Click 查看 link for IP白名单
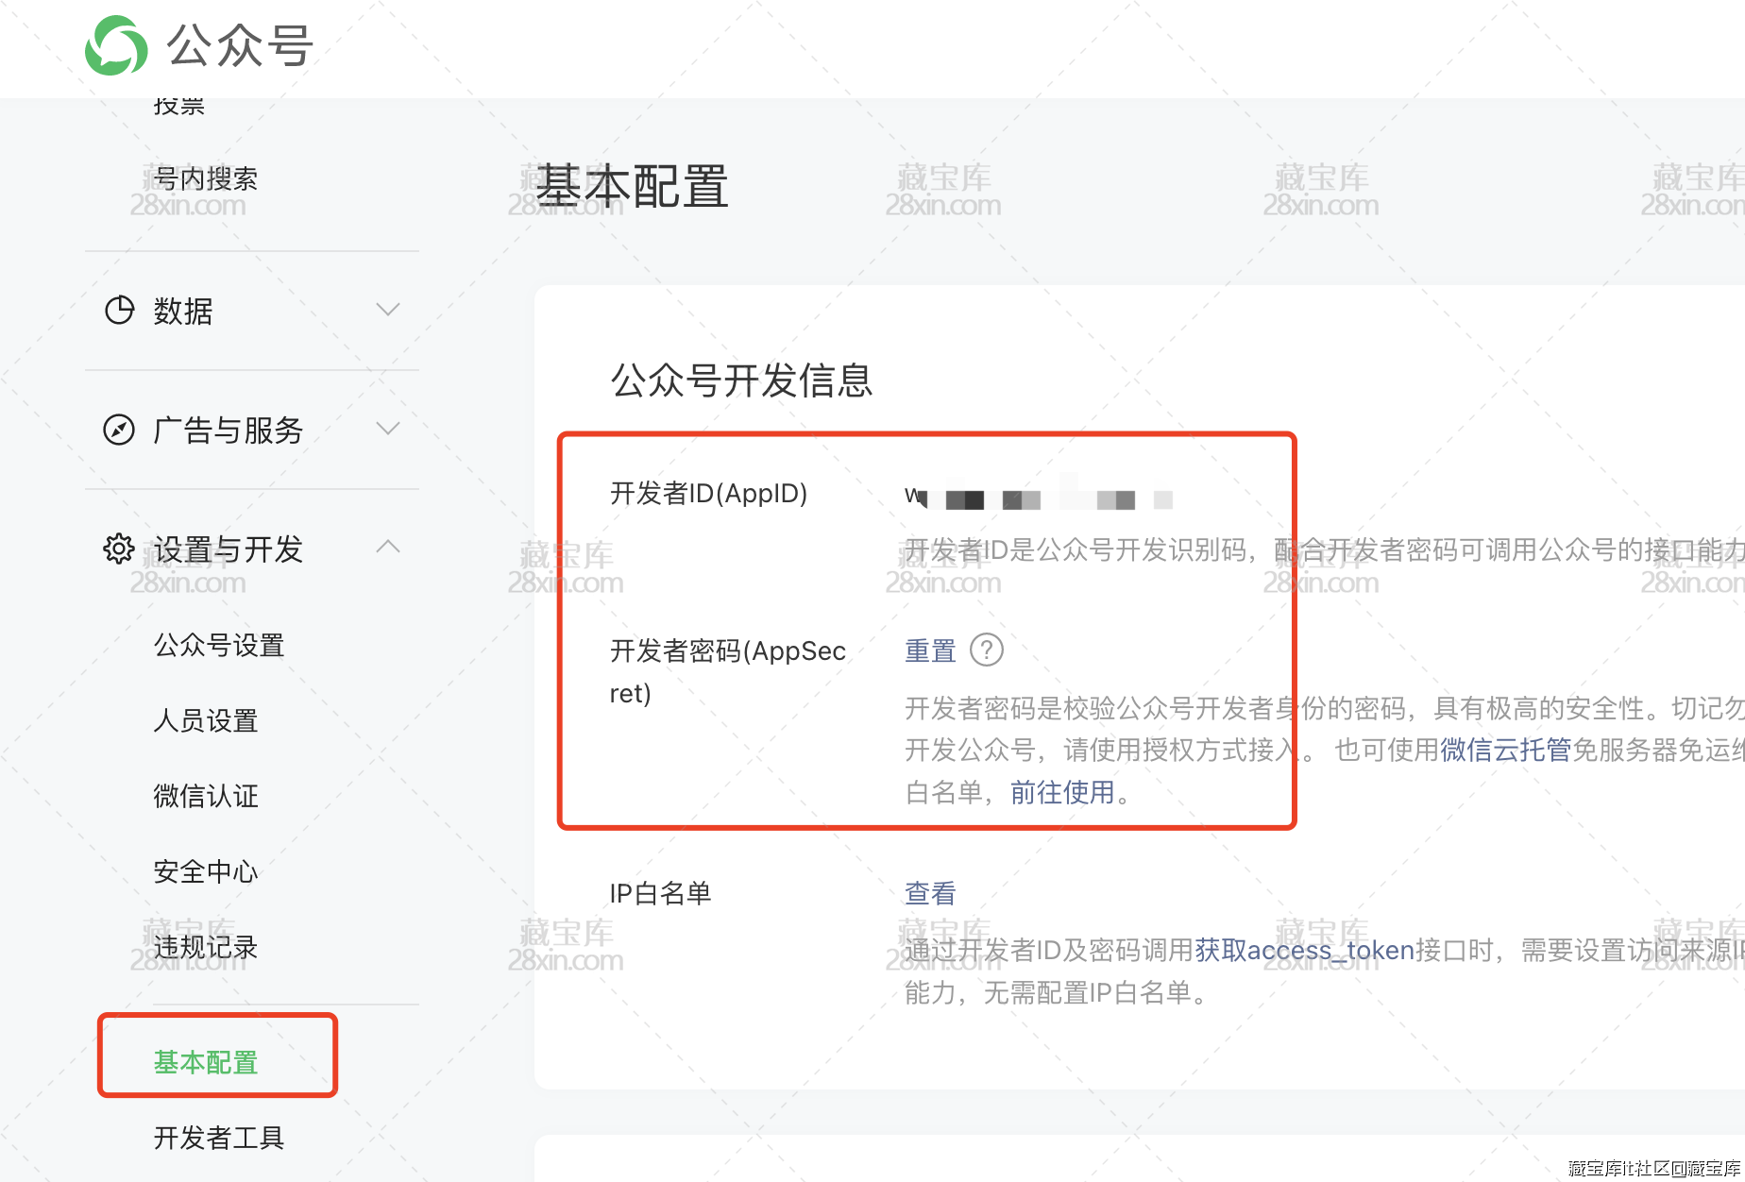The width and height of the screenshot is (1745, 1182). 930,893
